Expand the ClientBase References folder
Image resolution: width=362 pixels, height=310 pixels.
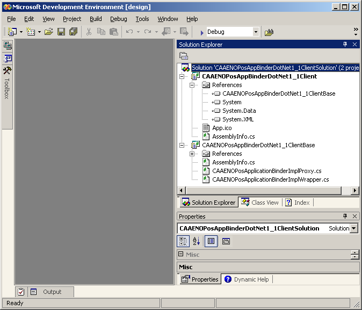(x=192, y=154)
